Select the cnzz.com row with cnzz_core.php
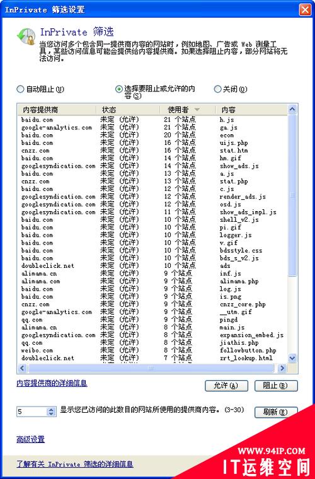 152,304
